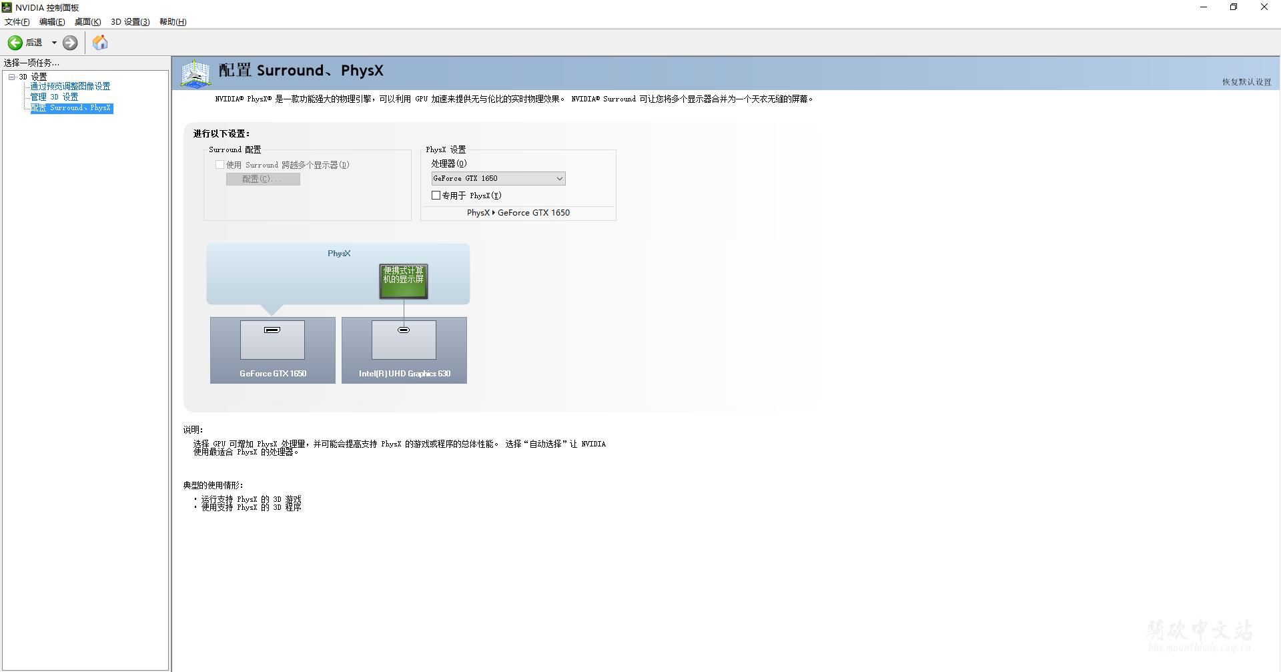This screenshot has width=1281, height=672.
Task: Select 通过预览调整图像设置 in task tree
Action: 70,86
